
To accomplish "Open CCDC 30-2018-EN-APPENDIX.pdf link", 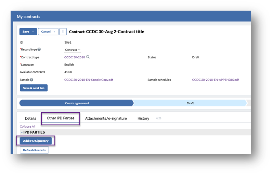I will coord(215,80).
